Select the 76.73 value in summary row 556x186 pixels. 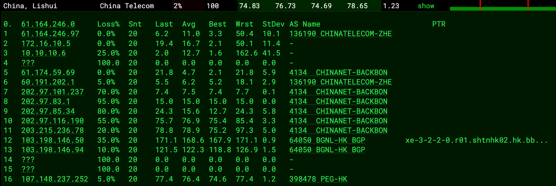tap(285, 6)
